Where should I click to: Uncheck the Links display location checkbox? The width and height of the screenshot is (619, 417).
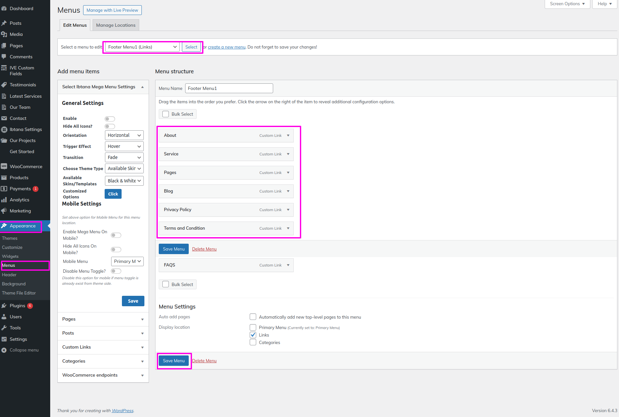point(253,335)
